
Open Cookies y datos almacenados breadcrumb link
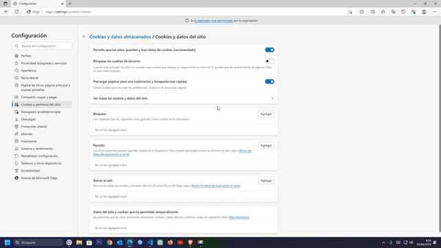120,37
